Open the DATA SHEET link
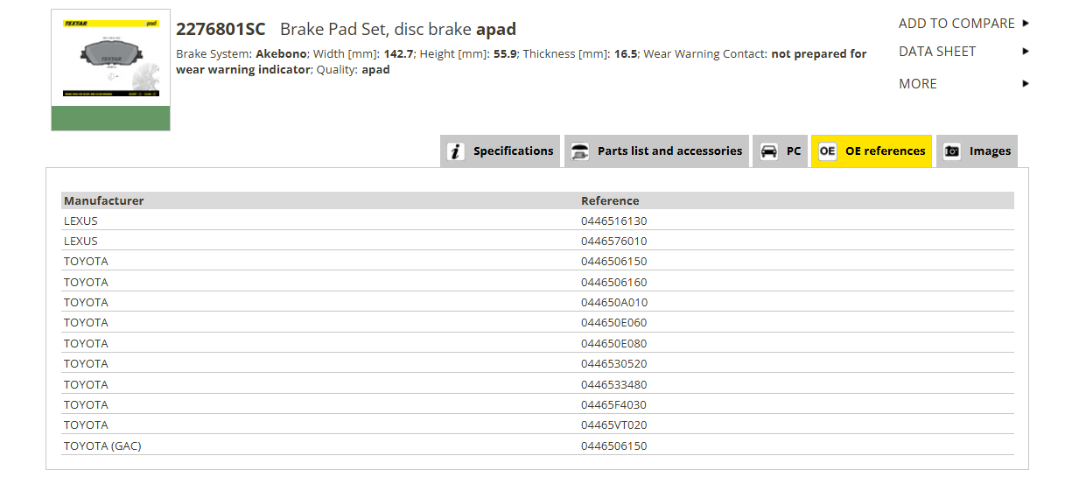Image resolution: width=1079 pixels, height=477 pixels. point(937,52)
